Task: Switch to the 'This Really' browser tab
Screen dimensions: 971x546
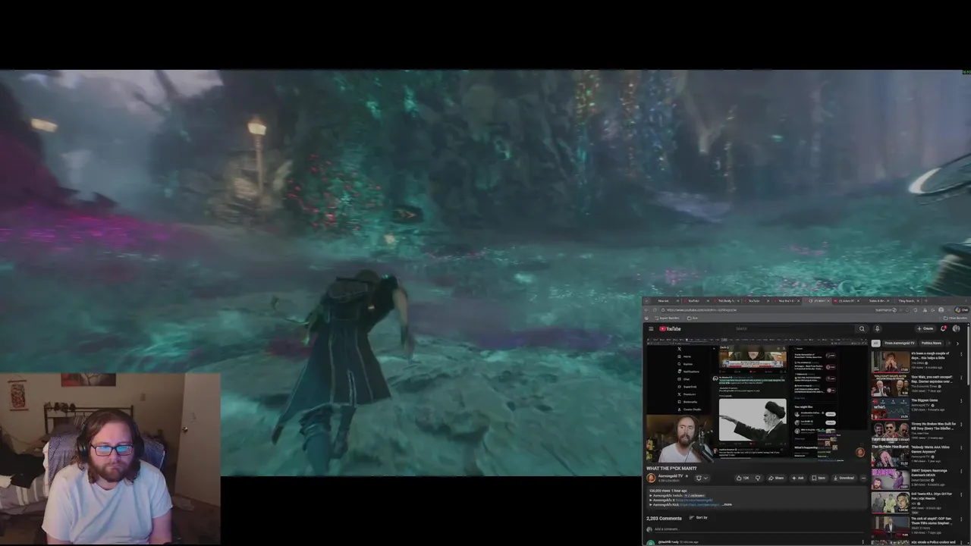Action: (x=724, y=301)
